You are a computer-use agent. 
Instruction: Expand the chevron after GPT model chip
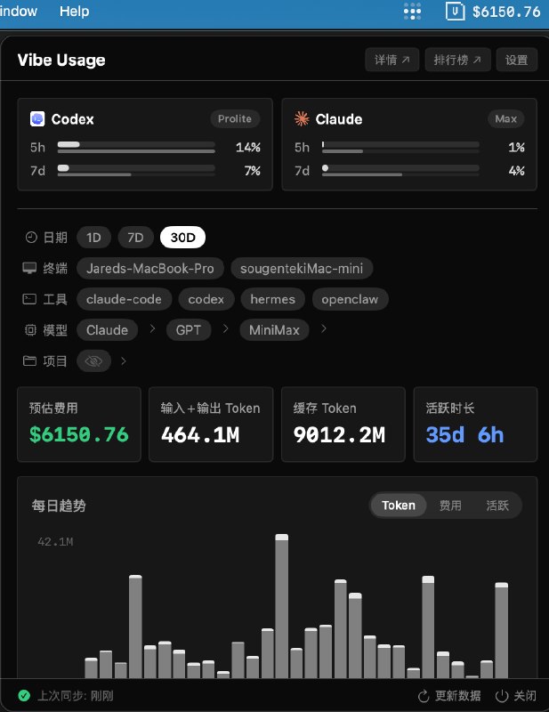(x=225, y=328)
